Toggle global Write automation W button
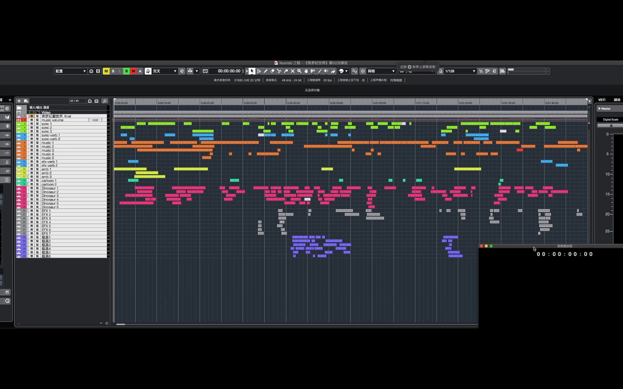The width and height of the screenshot is (623, 389). point(133,71)
